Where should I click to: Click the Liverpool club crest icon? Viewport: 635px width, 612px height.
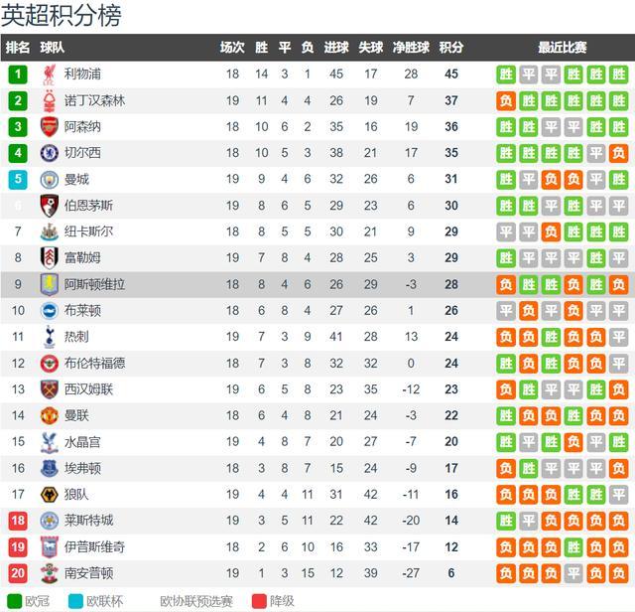tap(49, 75)
